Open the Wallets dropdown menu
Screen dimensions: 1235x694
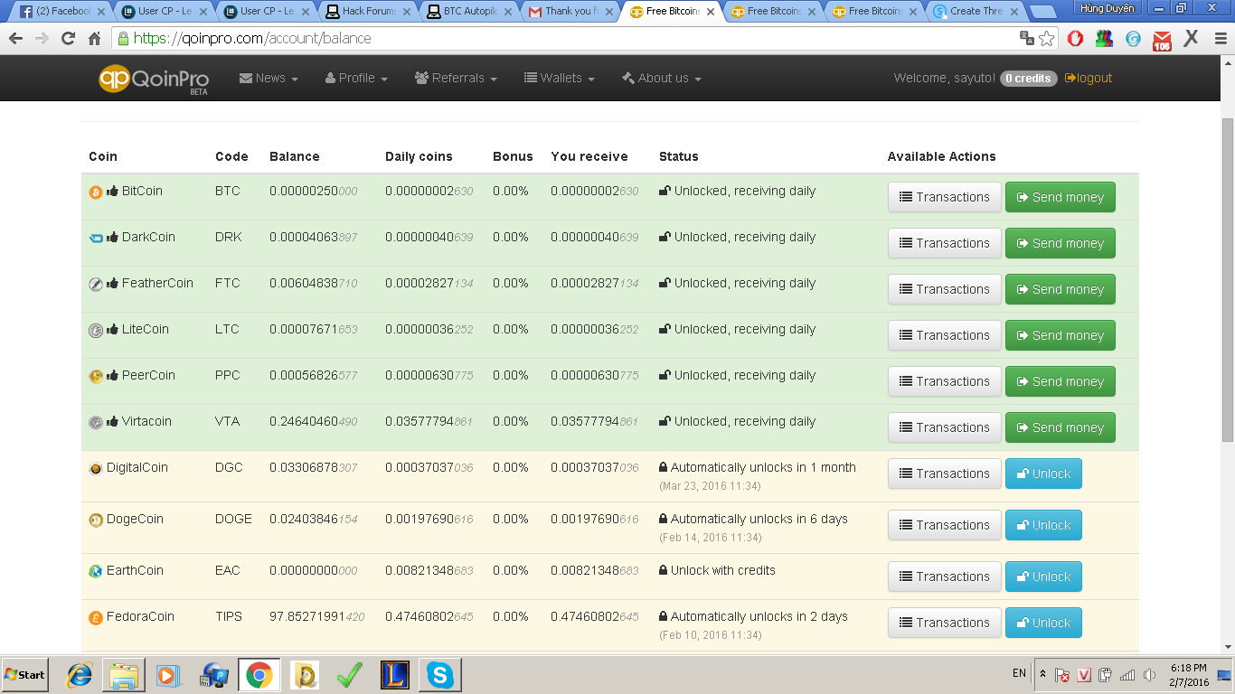pyautogui.click(x=560, y=79)
